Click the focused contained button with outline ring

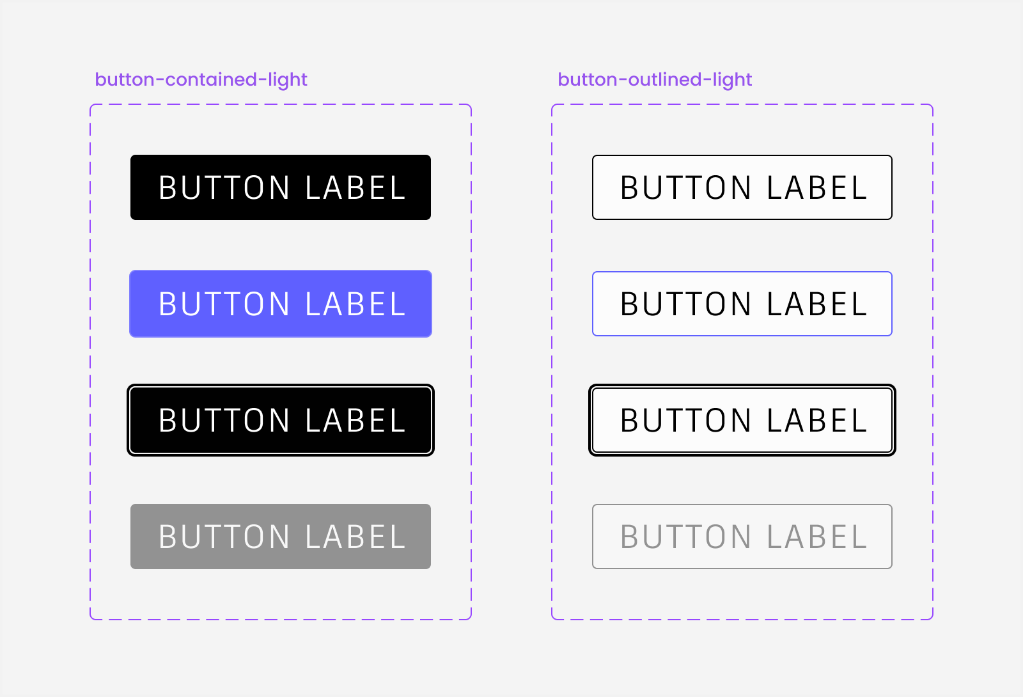(280, 420)
